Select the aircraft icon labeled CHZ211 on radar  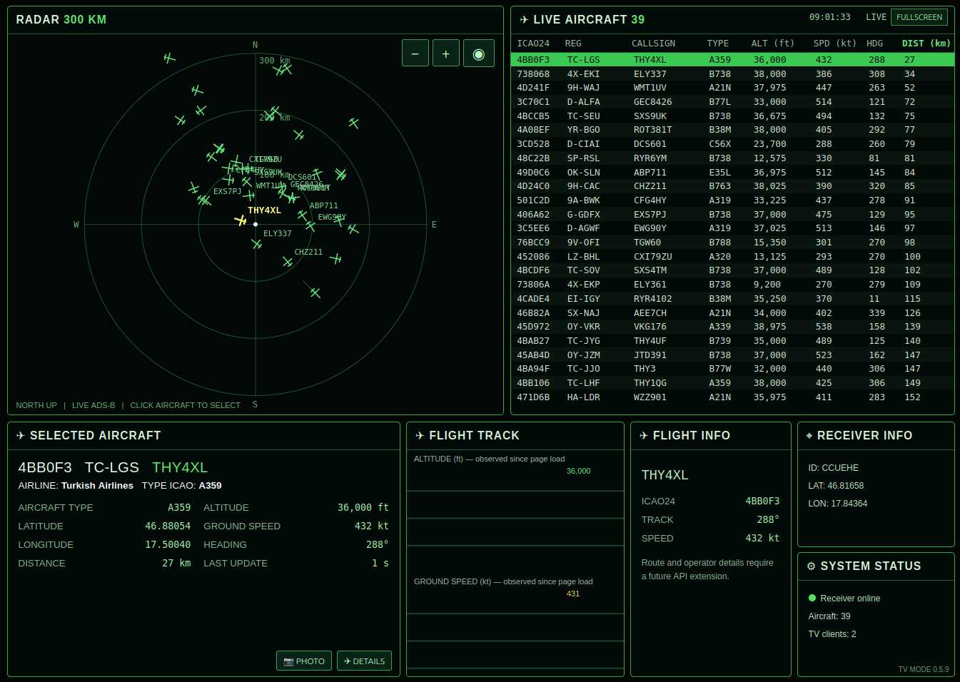click(288, 262)
